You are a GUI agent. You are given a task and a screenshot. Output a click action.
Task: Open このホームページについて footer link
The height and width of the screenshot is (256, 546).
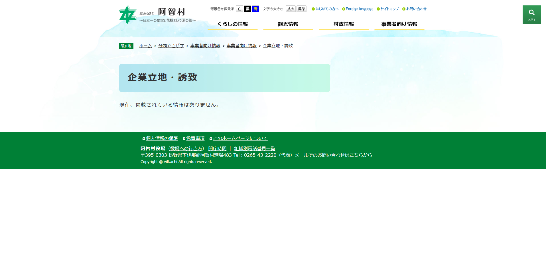pos(240,138)
